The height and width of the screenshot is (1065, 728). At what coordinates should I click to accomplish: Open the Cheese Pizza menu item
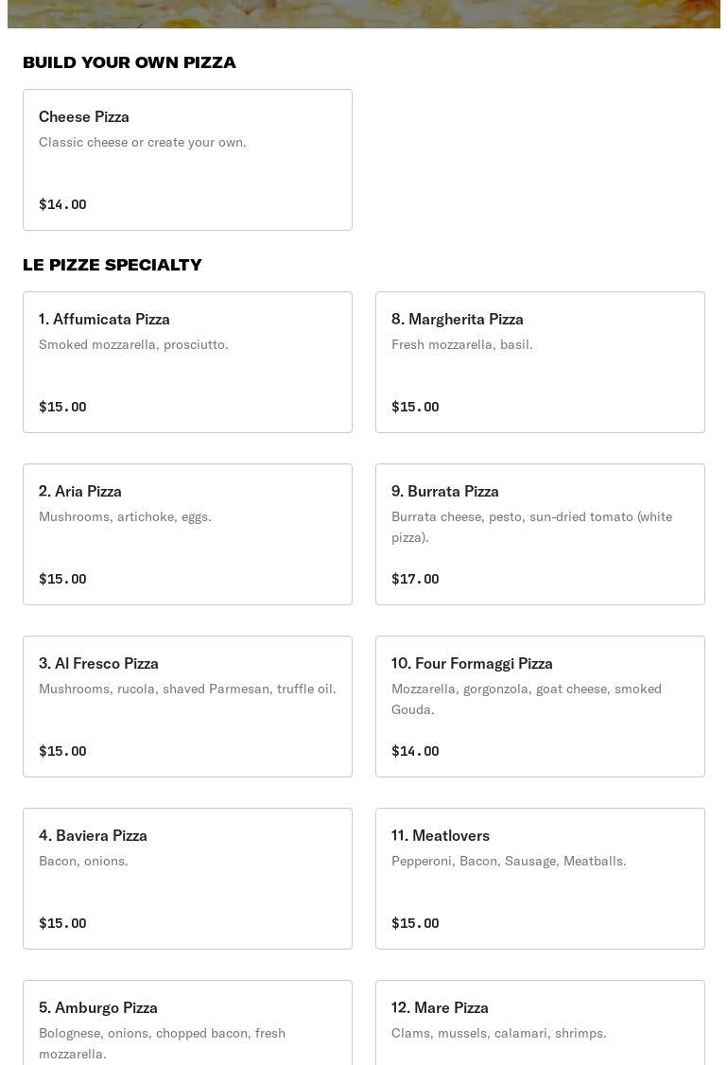click(x=187, y=160)
